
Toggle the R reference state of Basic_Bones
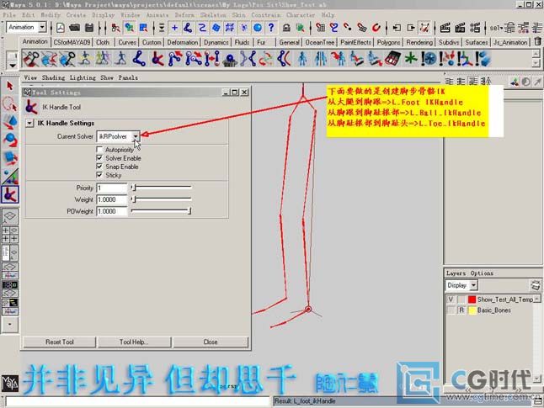(461, 310)
